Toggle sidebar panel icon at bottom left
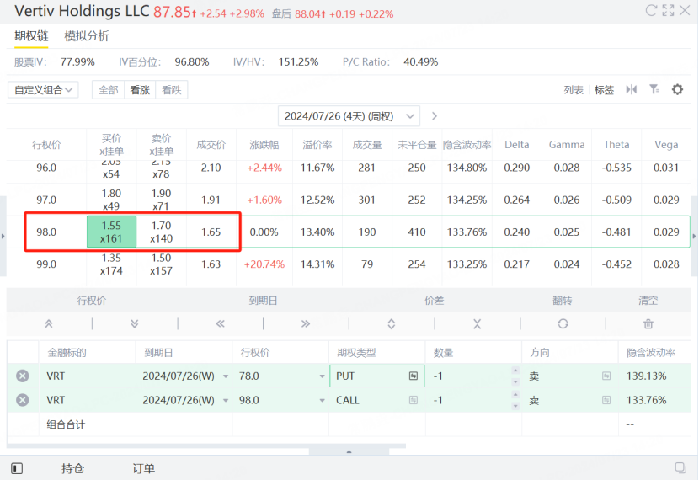699x480 pixels. 17,468
